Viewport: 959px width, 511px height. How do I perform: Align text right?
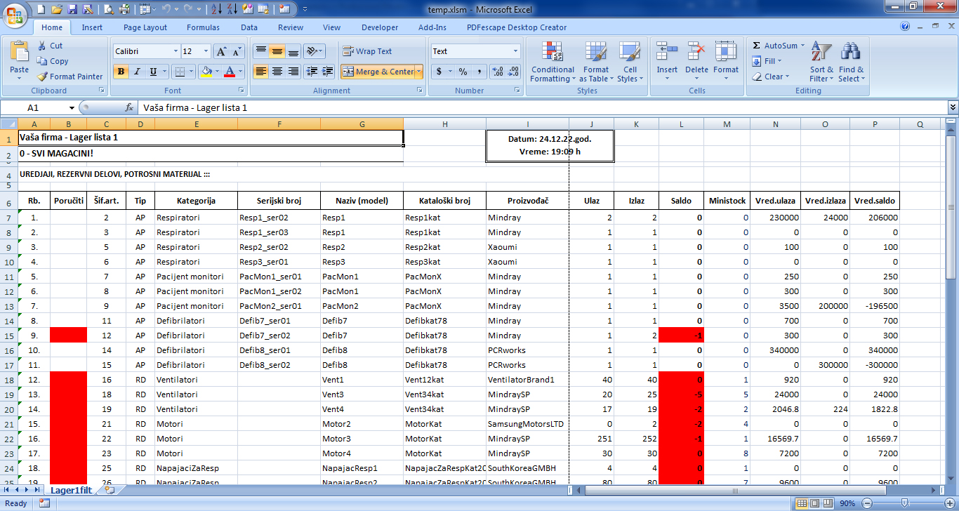(x=293, y=72)
